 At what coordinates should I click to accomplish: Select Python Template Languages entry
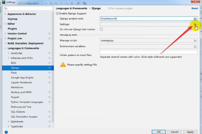pyautogui.click(x=27, y=102)
